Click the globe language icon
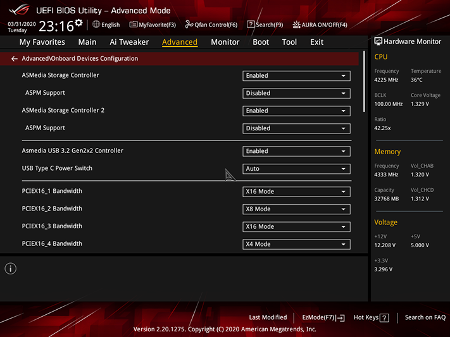The height and width of the screenshot is (337, 450). (x=96, y=25)
